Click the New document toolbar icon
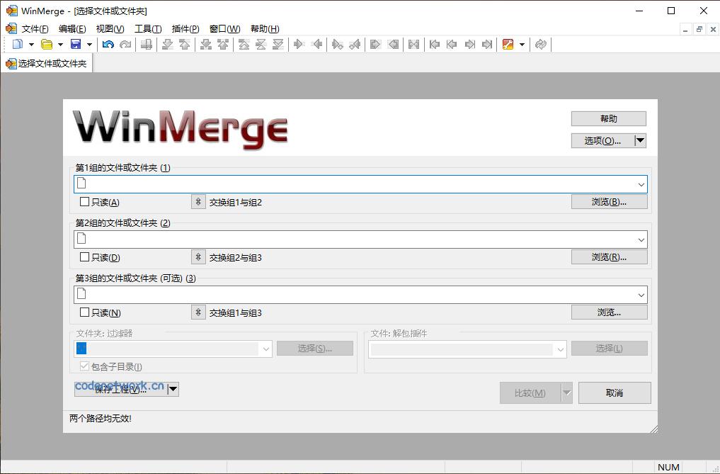The height and width of the screenshot is (474, 720). click(18, 45)
